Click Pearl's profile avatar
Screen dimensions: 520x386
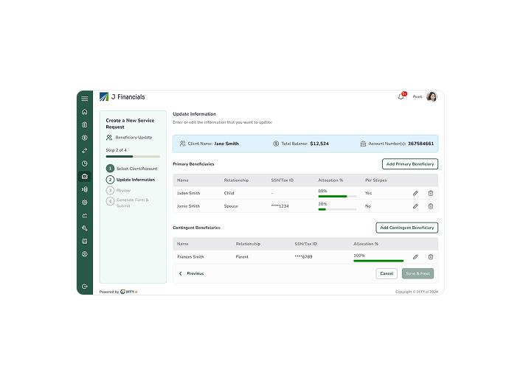431,96
